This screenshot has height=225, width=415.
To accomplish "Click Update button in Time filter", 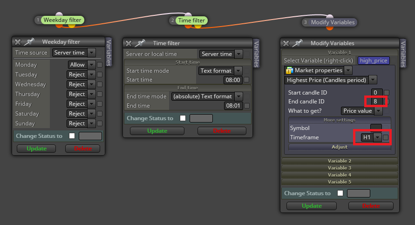I will 157,131.
